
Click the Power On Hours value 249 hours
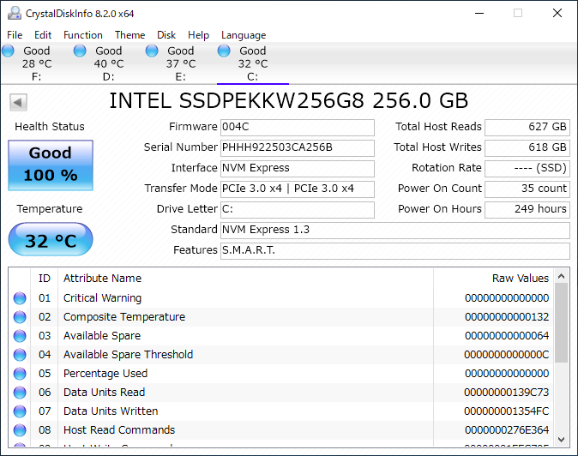click(x=527, y=210)
